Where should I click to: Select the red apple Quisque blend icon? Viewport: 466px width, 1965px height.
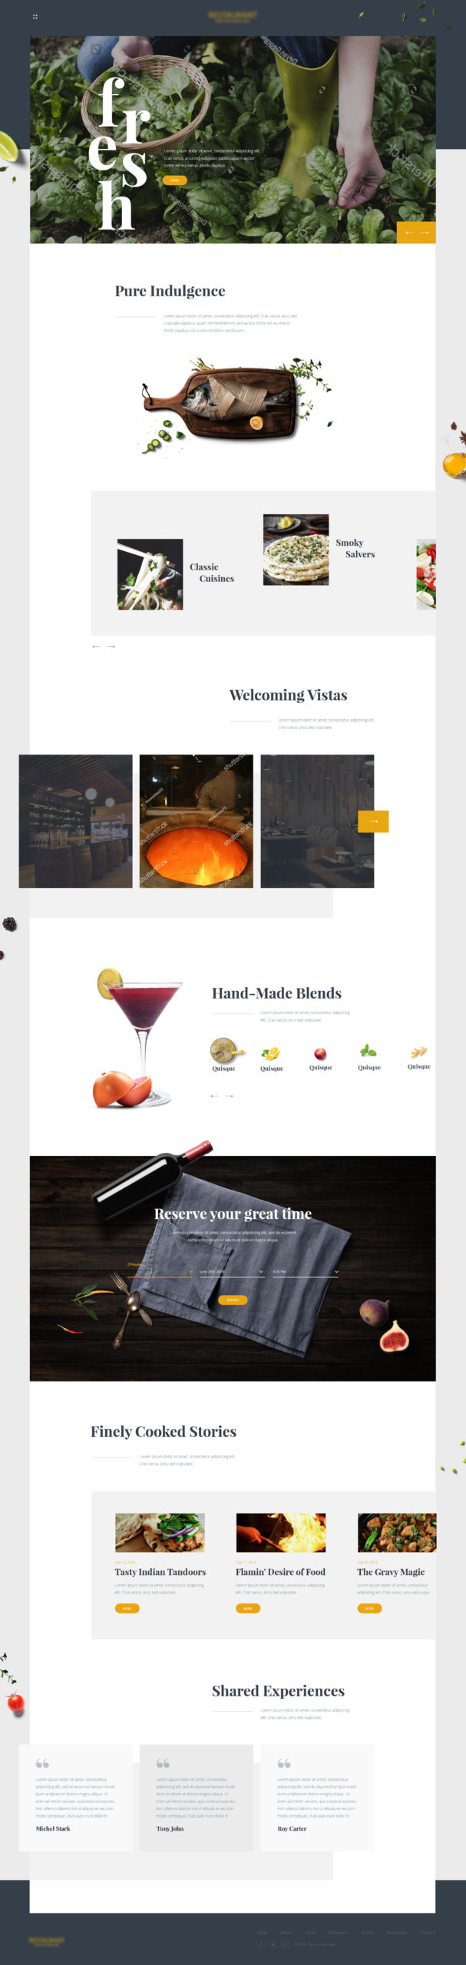tap(320, 1054)
